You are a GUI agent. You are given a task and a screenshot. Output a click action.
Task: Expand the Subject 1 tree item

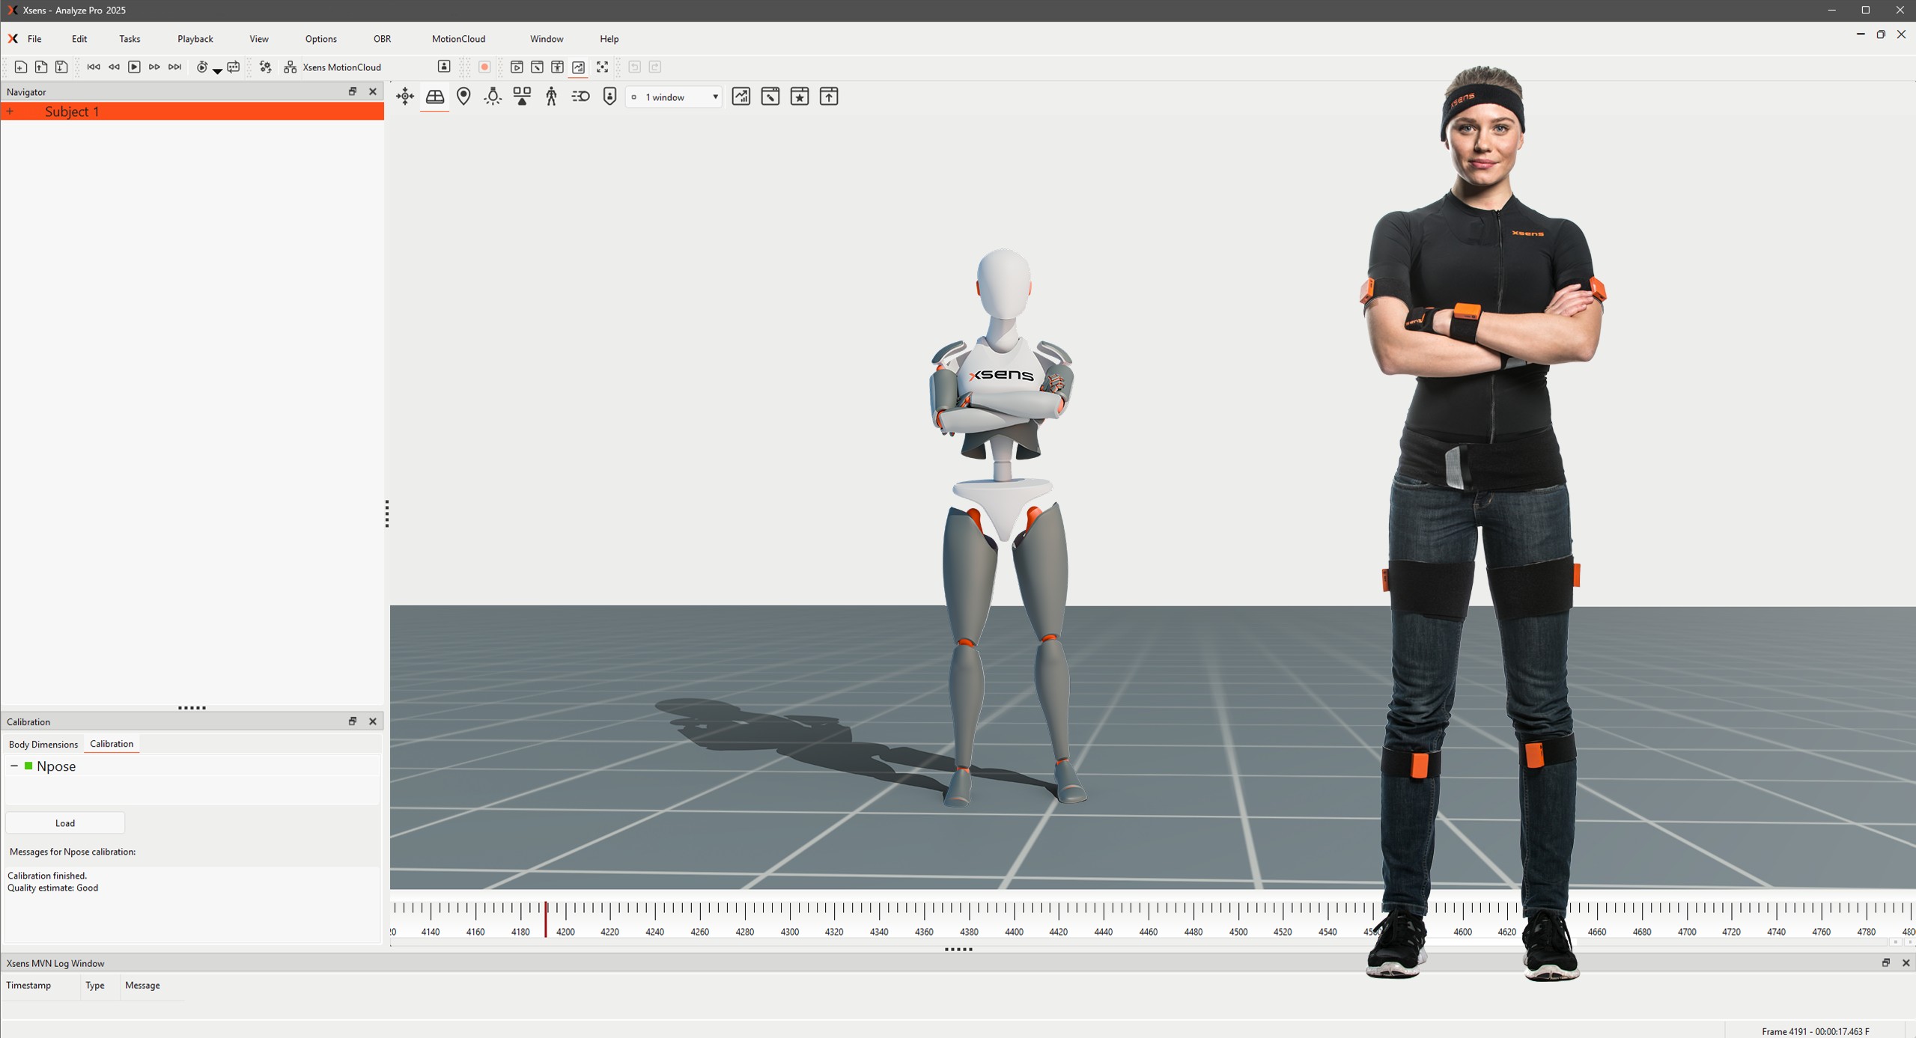coord(10,112)
